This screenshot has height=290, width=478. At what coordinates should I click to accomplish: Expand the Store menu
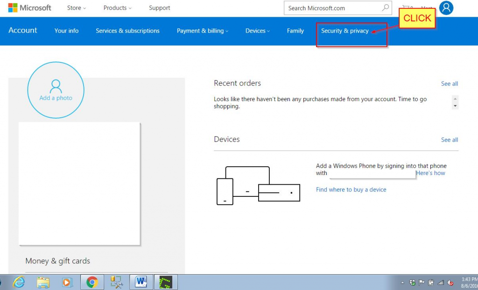[77, 8]
